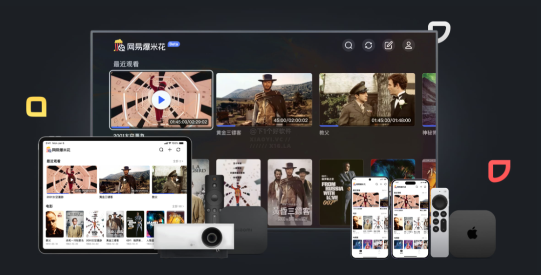Open 全部 98 link beside 电影 on the tablet

point(178,206)
